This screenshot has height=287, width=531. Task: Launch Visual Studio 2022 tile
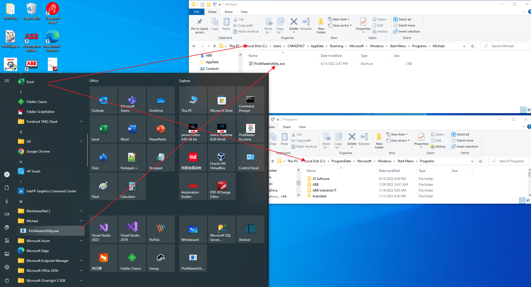pos(103,229)
